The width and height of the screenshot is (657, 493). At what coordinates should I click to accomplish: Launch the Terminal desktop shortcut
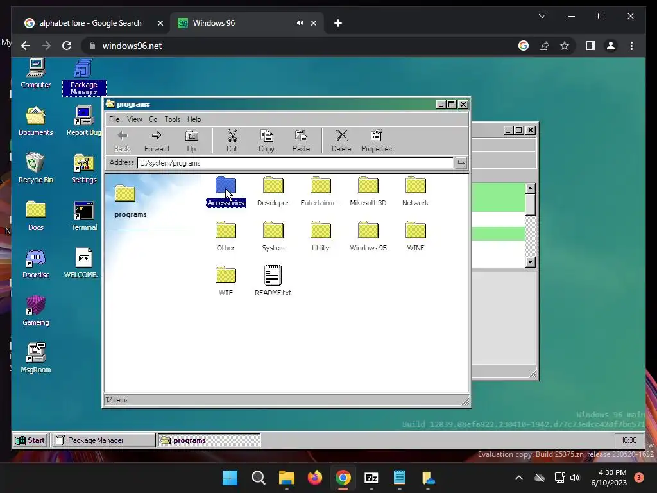84,216
